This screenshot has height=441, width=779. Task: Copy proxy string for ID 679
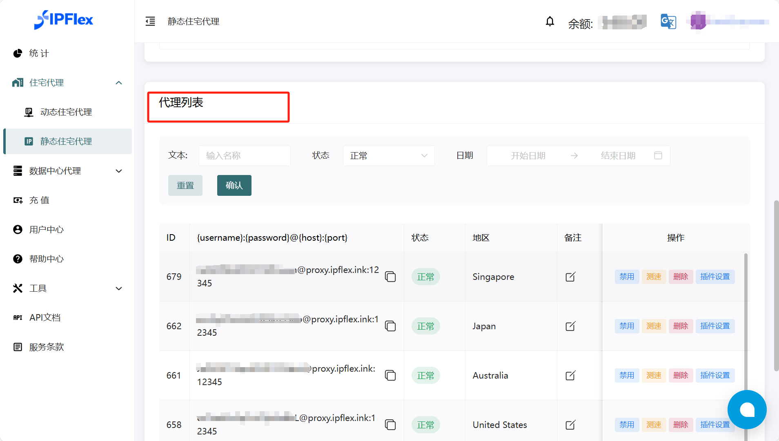[x=390, y=277]
